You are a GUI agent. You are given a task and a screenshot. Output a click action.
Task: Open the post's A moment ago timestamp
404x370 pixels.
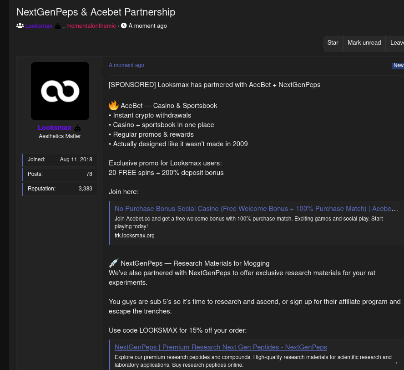pyautogui.click(x=126, y=65)
